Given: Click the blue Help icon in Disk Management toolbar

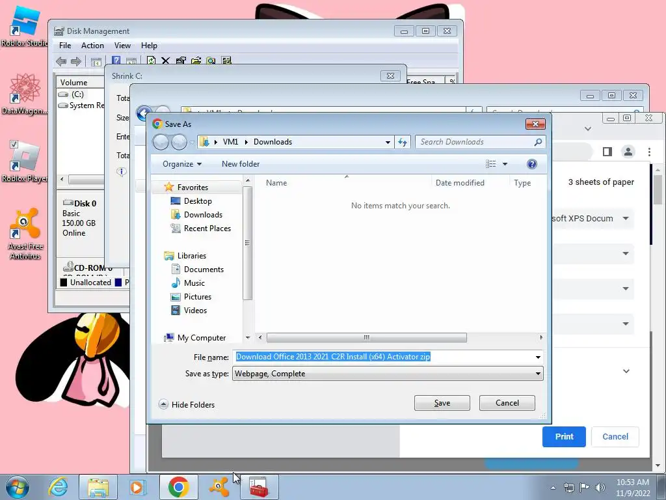Looking at the screenshot, I should click(116, 61).
